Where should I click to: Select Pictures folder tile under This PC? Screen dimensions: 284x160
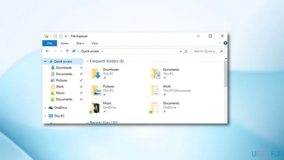103,91
